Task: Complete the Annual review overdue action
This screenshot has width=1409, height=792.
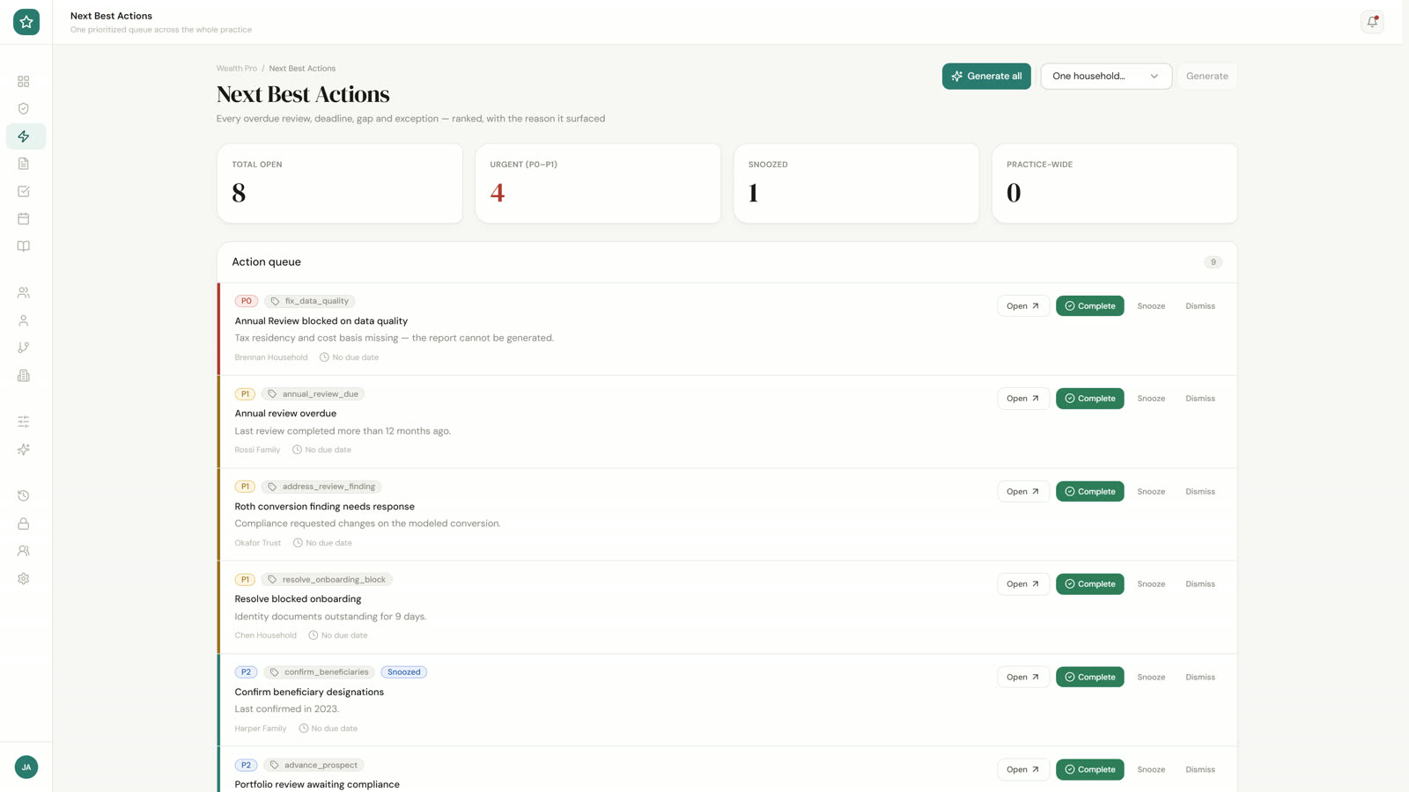Action: 1089,399
